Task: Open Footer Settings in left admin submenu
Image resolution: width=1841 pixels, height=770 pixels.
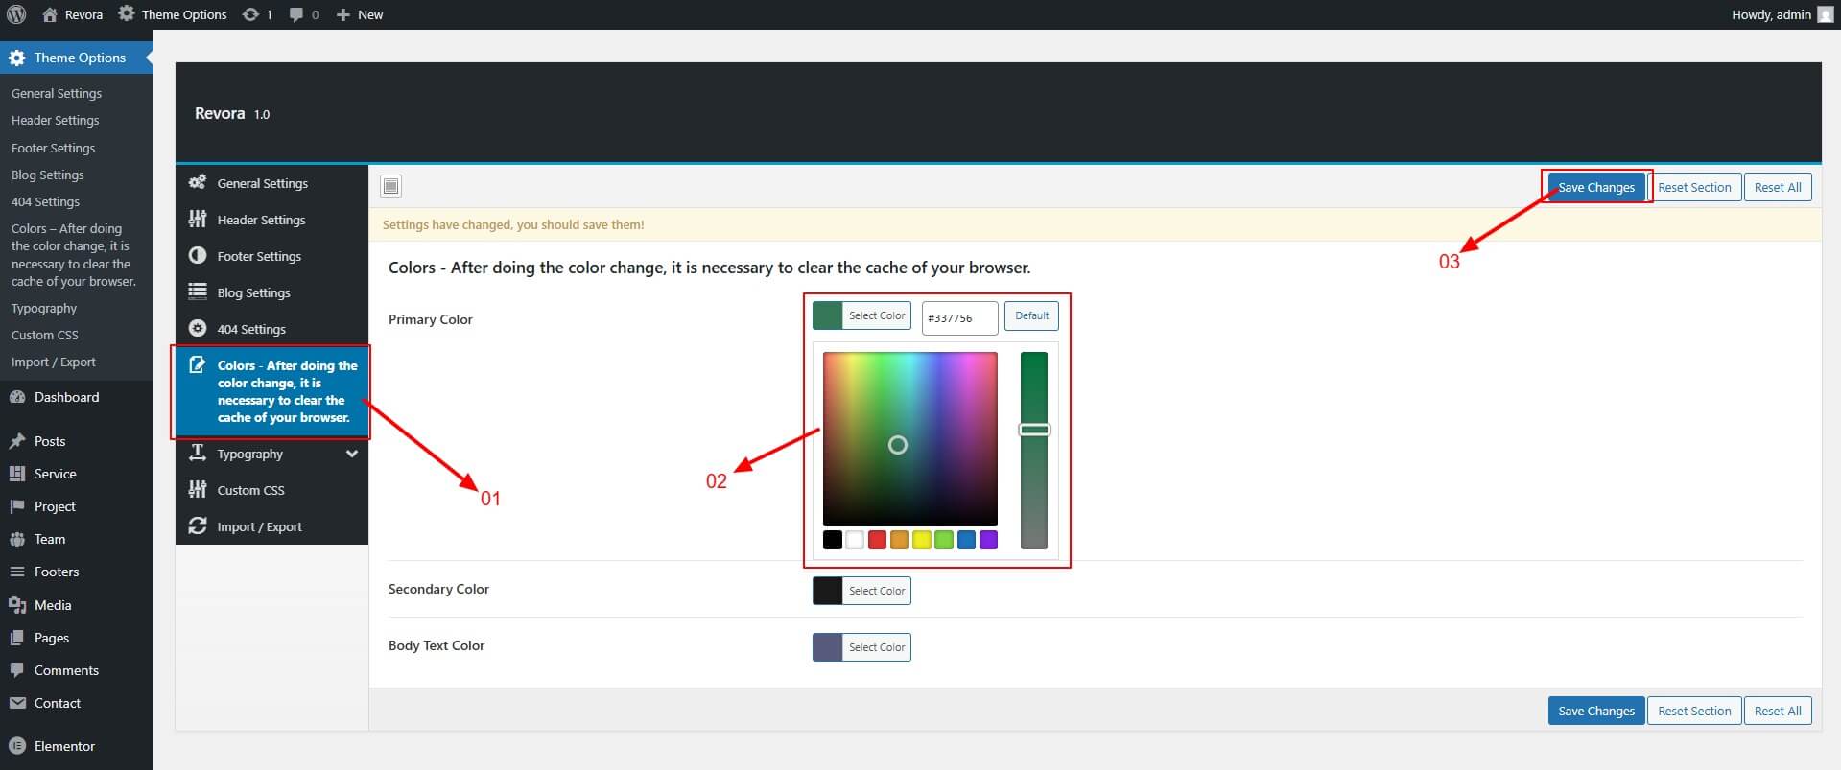Action: click(54, 148)
